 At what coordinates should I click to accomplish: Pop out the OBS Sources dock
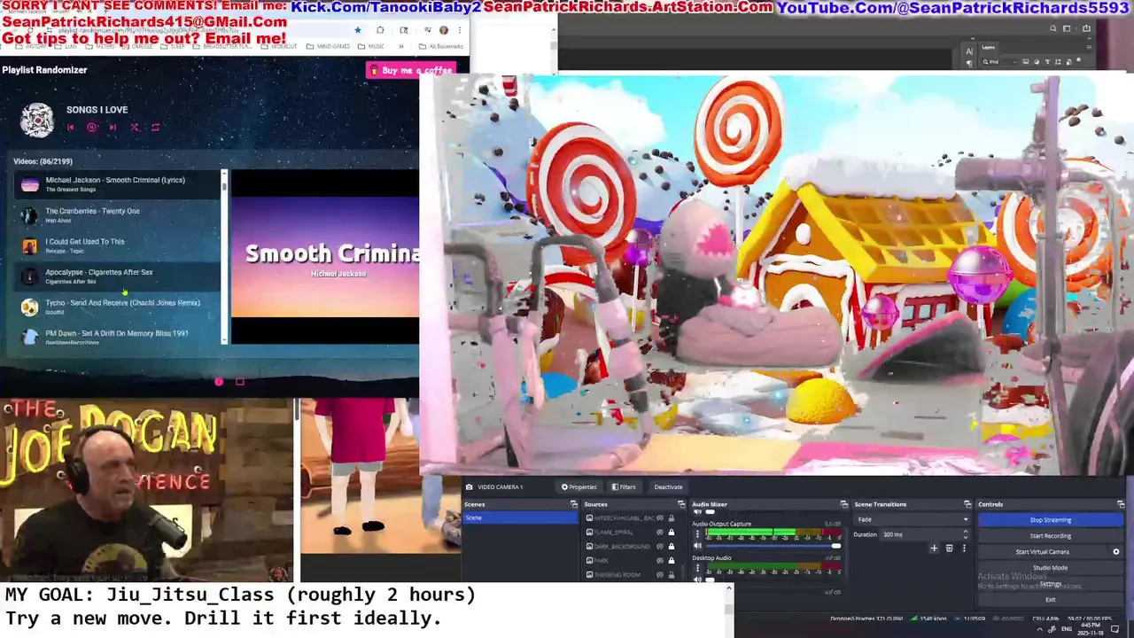[681, 504]
